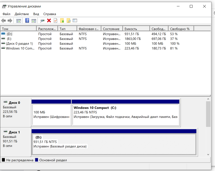Viewport: 215px width, 171px height.
Task: Click the scroll down arrow of disk pane
Action: point(208,155)
